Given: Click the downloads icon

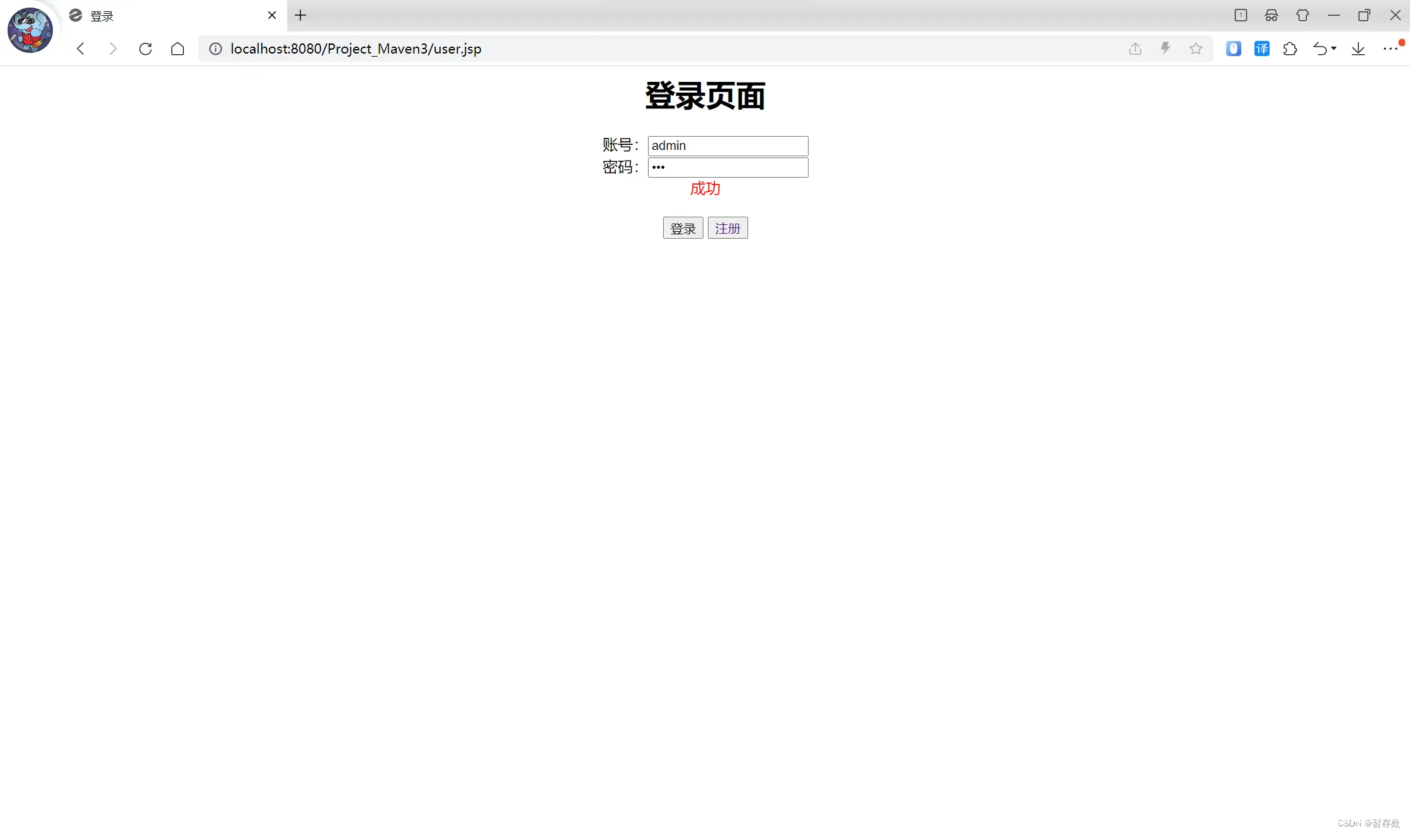Looking at the screenshot, I should coord(1357,48).
